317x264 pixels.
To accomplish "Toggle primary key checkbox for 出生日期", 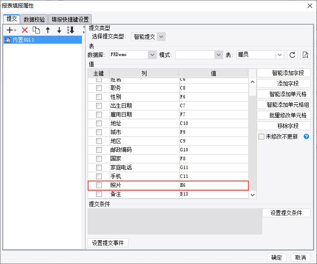I will [x=99, y=106].
